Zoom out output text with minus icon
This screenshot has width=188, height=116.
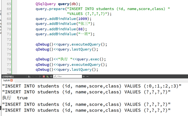coord(87,76)
